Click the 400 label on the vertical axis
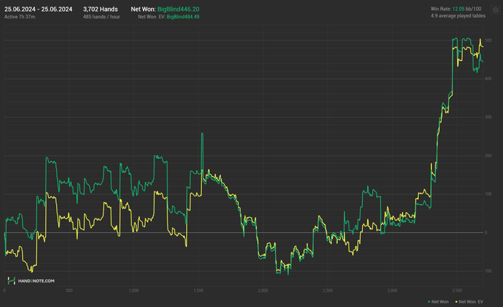Image resolution: width=503 pixels, height=307 pixels. [x=488, y=78]
